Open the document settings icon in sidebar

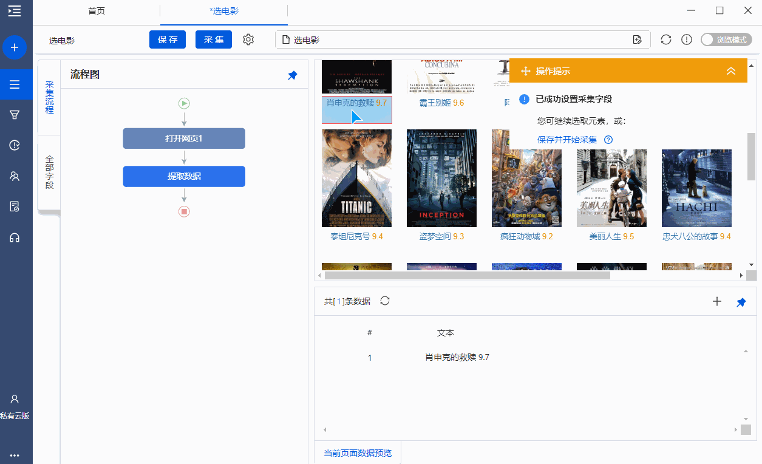pos(15,206)
